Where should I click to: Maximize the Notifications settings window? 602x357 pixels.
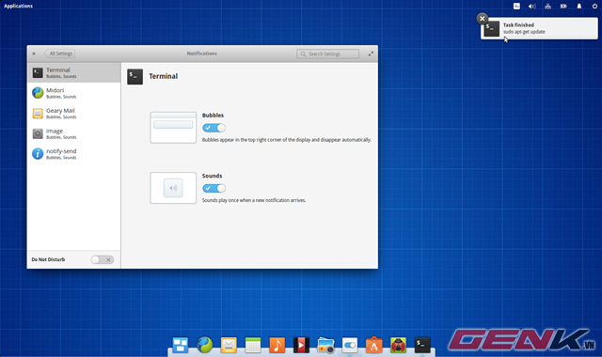pyautogui.click(x=371, y=54)
